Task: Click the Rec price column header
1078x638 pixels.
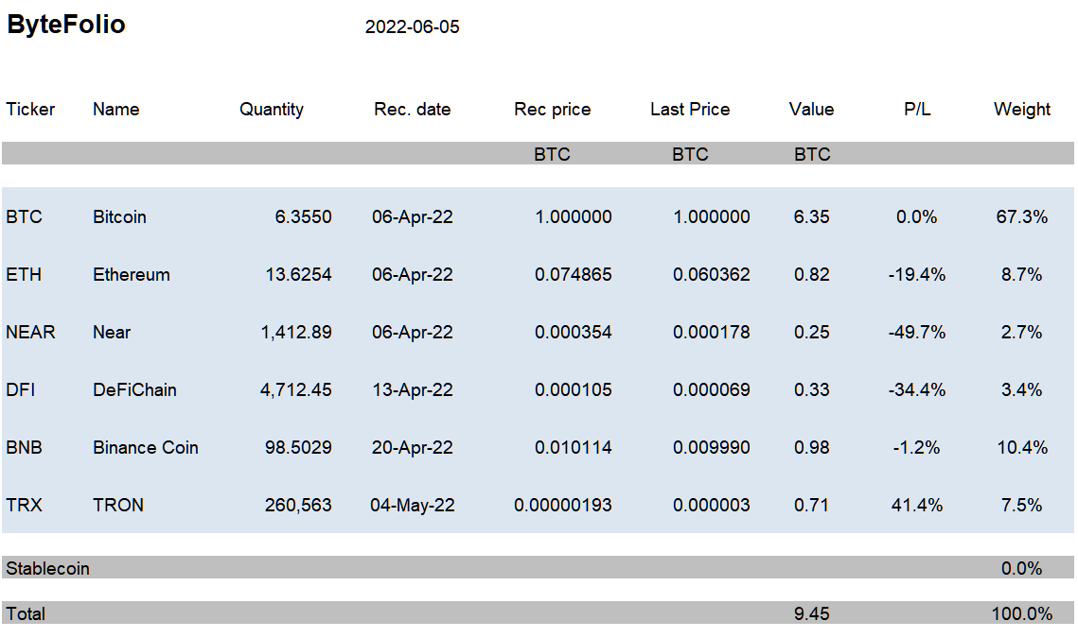Action: click(x=552, y=110)
